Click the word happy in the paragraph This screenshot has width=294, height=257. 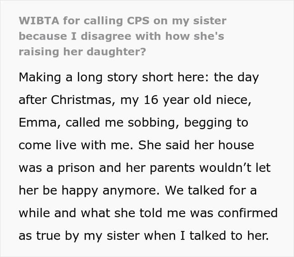[x=80, y=191]
